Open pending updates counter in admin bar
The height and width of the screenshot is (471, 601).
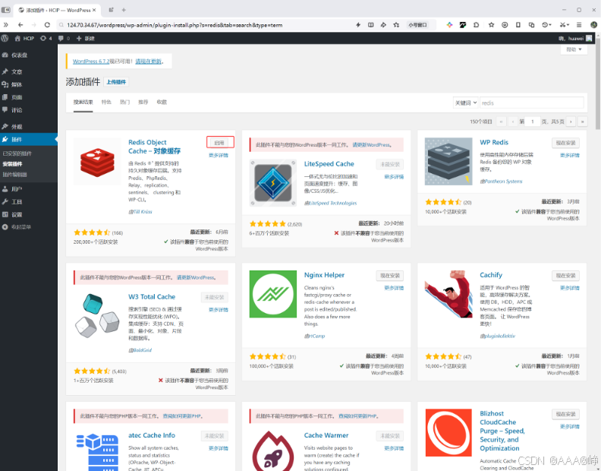pos(46,39)
